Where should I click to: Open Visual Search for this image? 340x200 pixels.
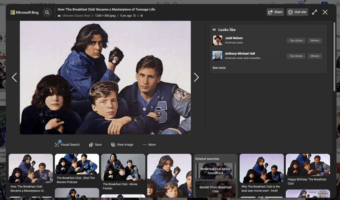(67, 145)
